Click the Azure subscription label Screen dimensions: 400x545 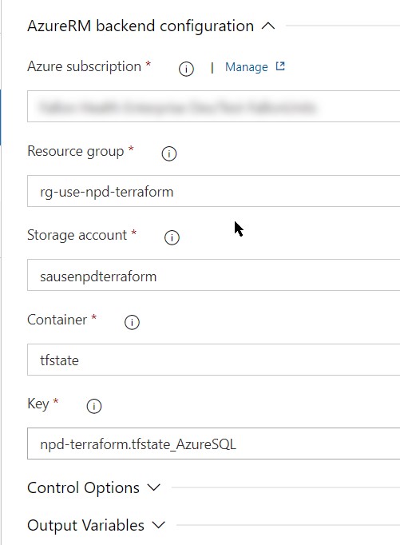pos(84,66)
